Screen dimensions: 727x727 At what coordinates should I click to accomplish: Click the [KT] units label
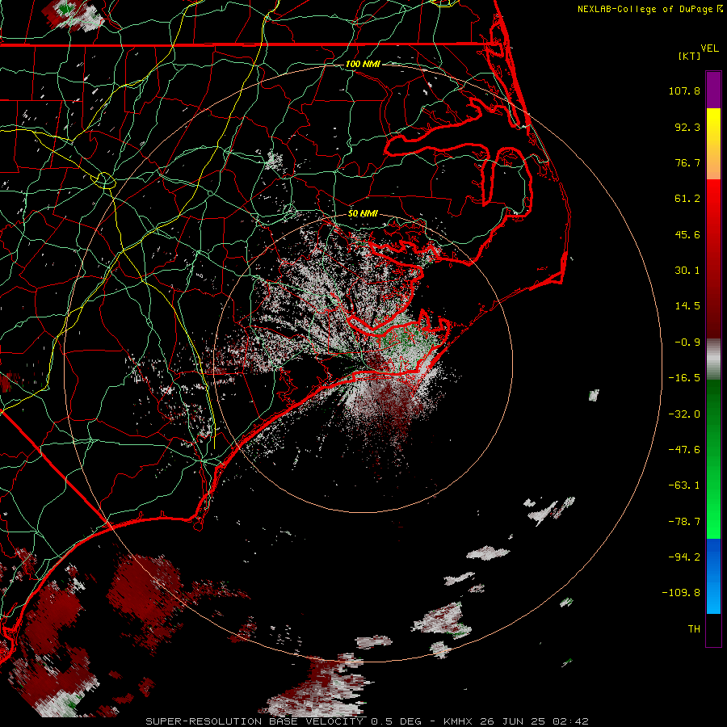(689, 56)
